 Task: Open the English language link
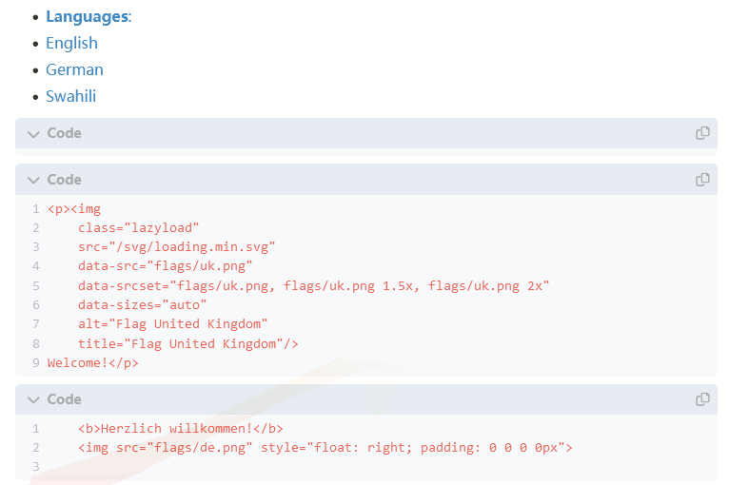[71, 43]
